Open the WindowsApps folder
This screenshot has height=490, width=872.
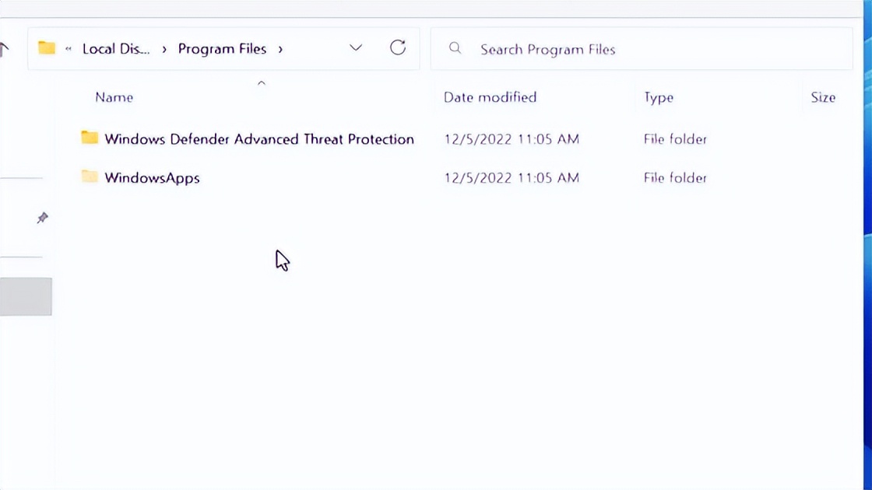(152, 177)
